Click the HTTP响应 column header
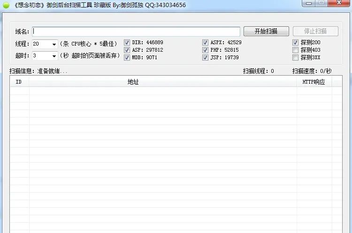Image resolution: width=352 pixels, height=233 pixels. [x=314, y=82]
